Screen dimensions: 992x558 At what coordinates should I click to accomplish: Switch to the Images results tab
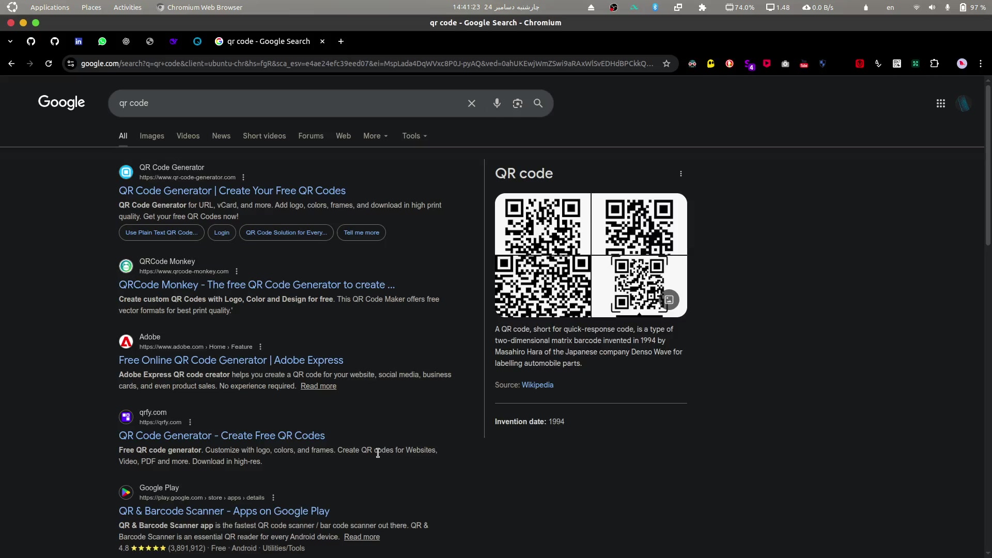(x=151, y=136)
